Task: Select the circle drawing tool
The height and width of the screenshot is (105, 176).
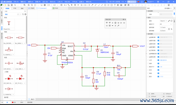Action: pyautogui.click(x=105, y=5)
